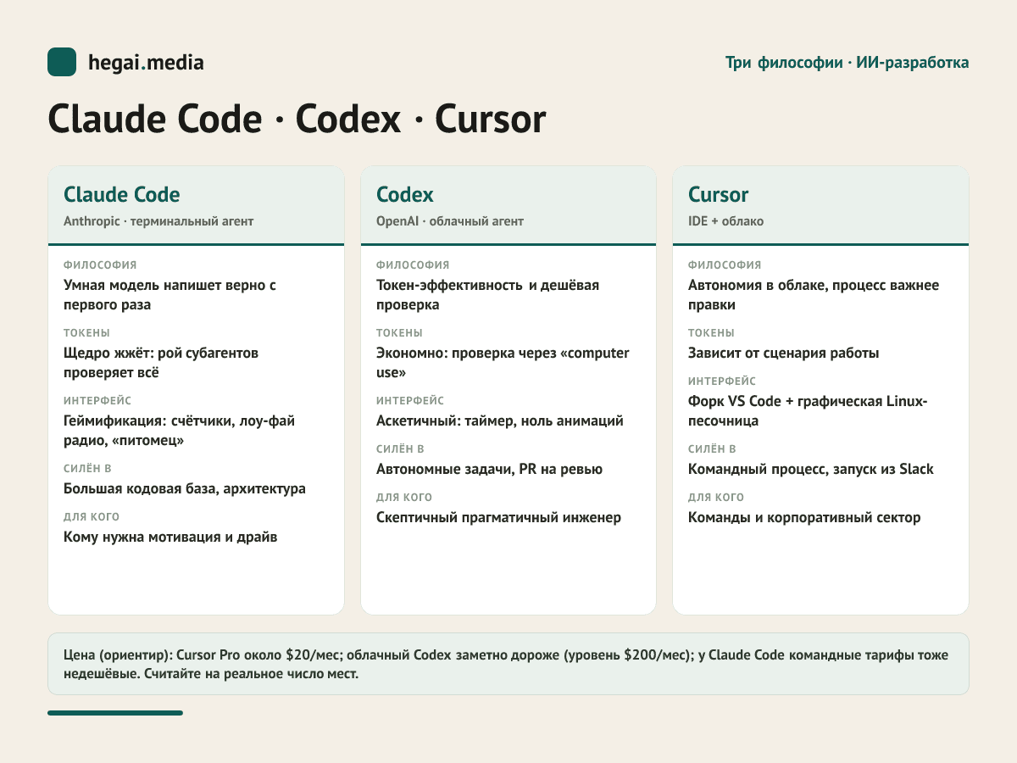Click the main title "Claude Code · Codex · Cursor"
The image size is (1017, 763).
coord(297,120)
